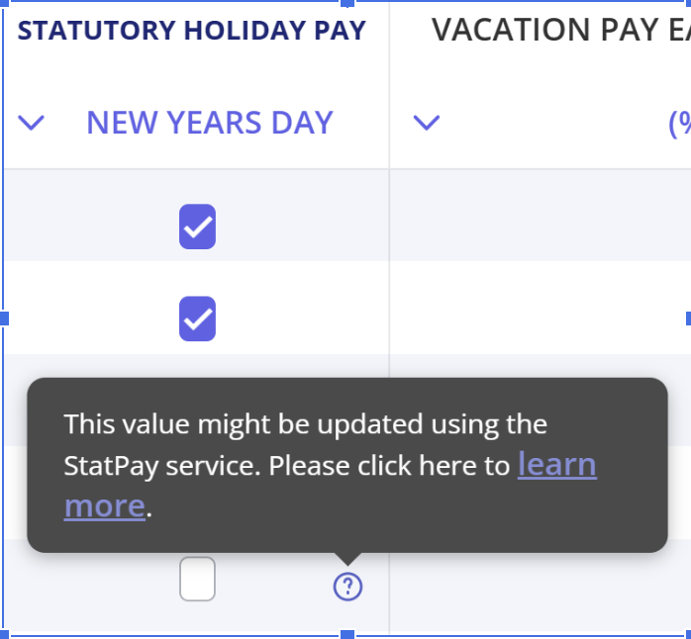The height and width of the screenshot is (639, 691).
Task: Open the chevron in Vacation Pay column
Action: point(426,123)
